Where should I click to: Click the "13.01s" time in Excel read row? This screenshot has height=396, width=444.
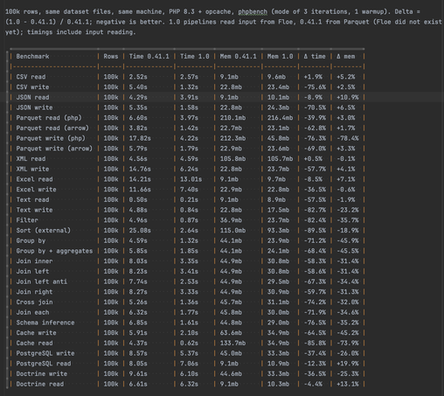pos(191,179)
